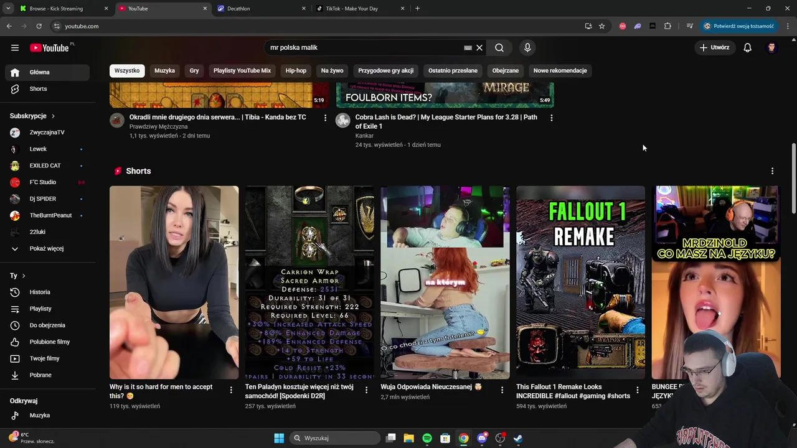The height and width of the screenshot is (448, 797).
Task: Open the on-screen keyboard icon in search
Action: 468,47
